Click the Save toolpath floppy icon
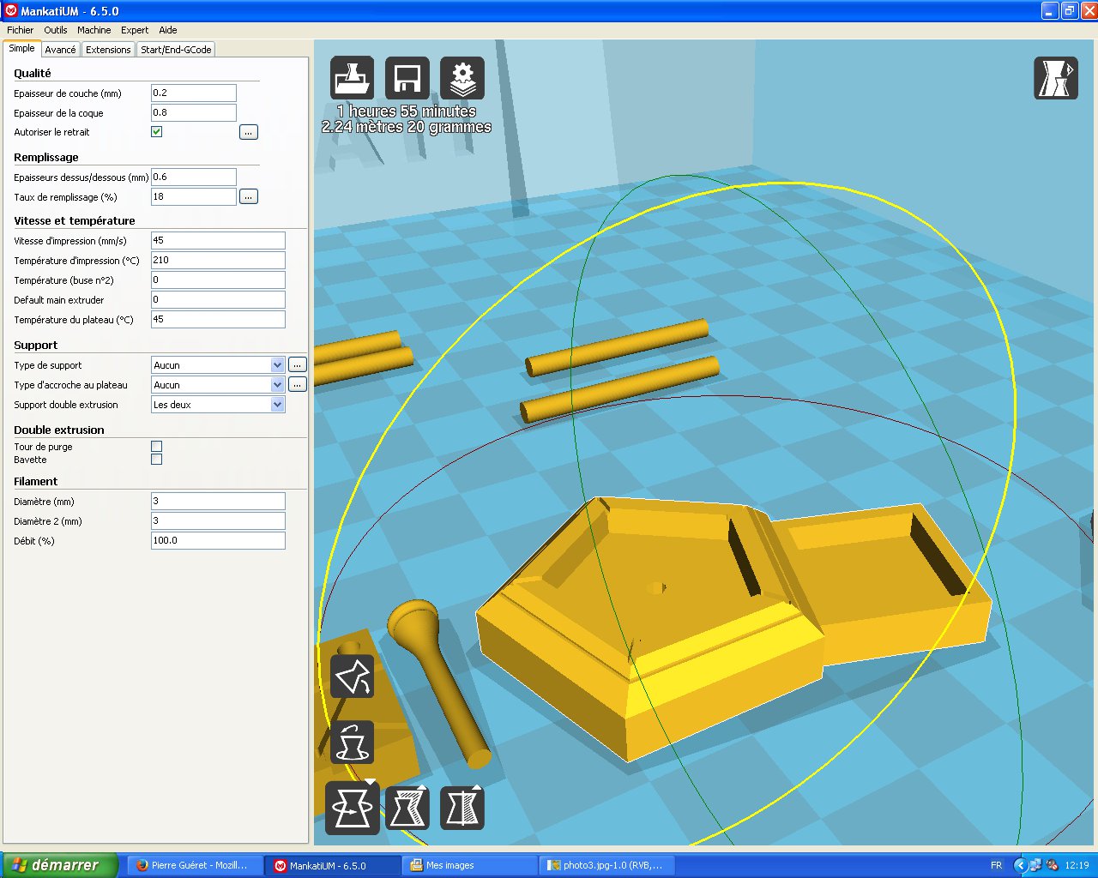 click(407, 78)
